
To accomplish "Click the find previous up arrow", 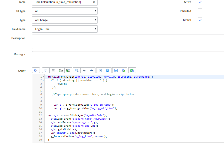I will (x=92, y=70).
